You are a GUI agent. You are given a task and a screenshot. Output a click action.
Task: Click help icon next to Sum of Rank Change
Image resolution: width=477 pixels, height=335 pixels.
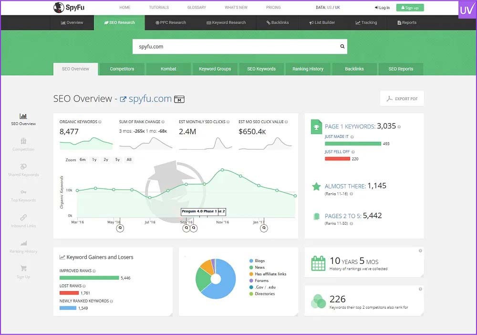click(163, 122)
